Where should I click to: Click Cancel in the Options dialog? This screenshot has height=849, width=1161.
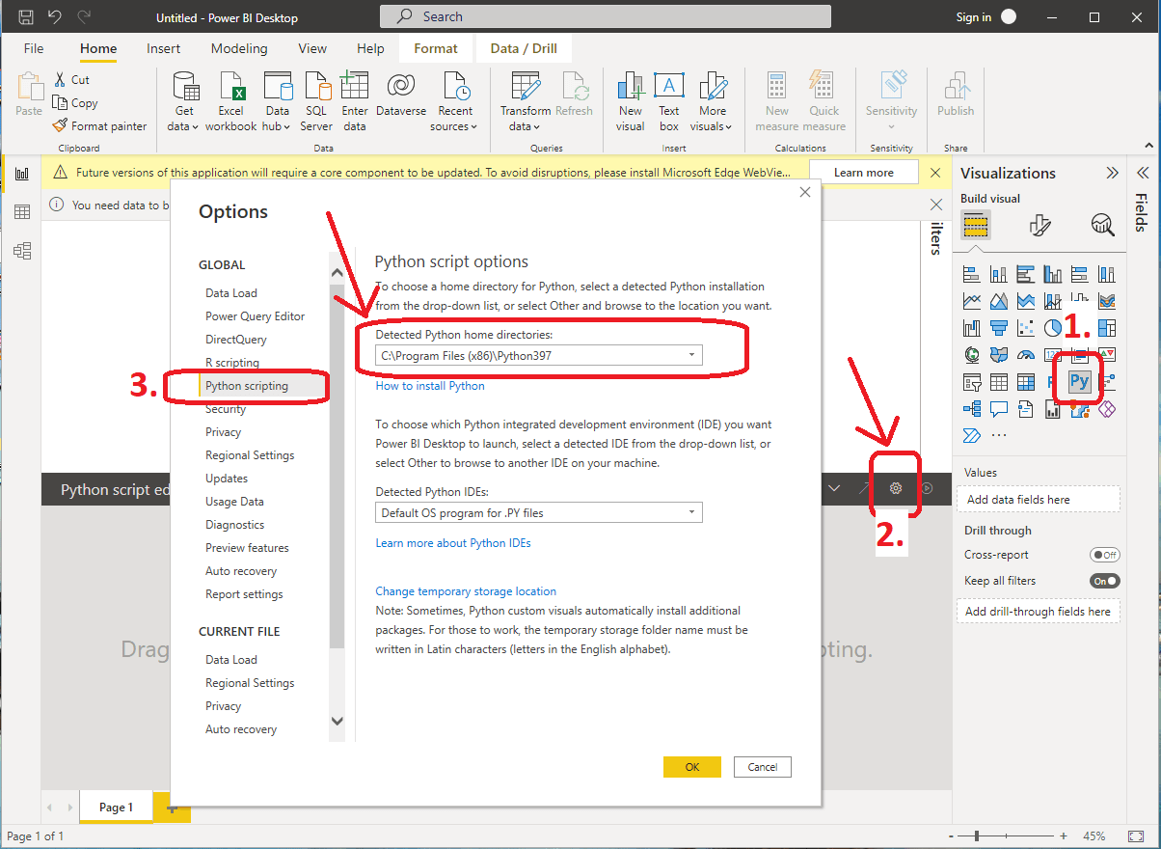763,767
